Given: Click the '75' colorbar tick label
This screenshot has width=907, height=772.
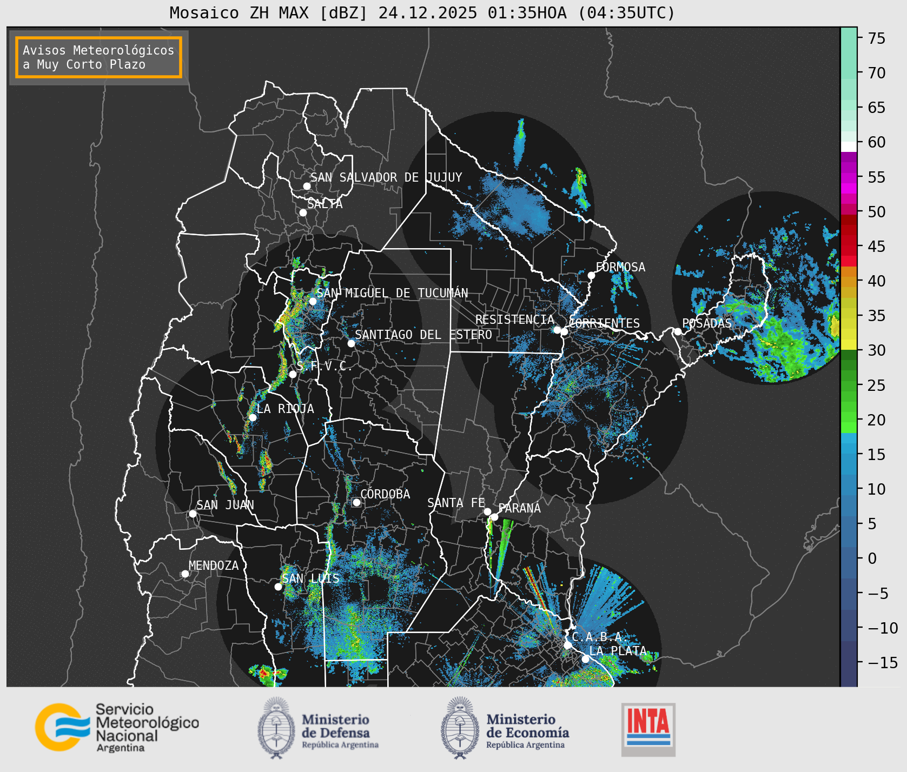Looking at the screenshot, I should click(x=877, y=38).
